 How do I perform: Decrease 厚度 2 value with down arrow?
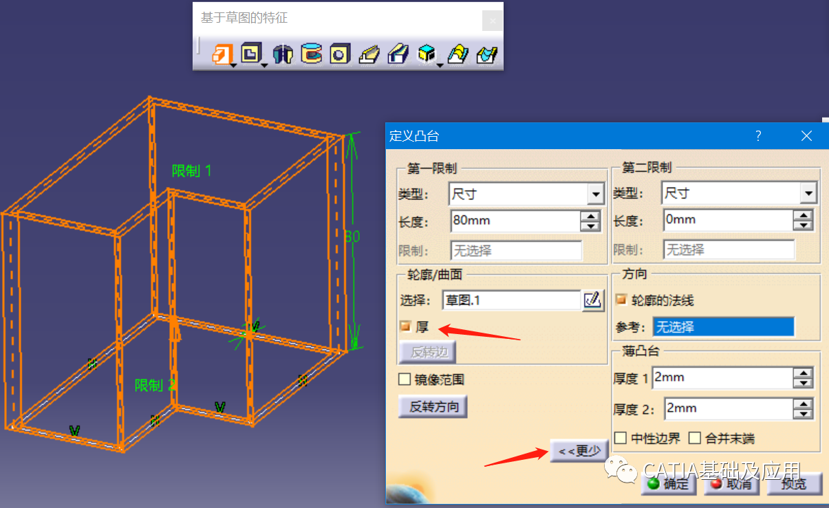pos(803,414)
